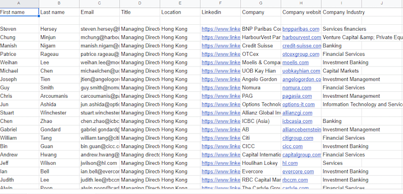Image resolution: width=403 pixels, height=194 pixels.
Task: Open cicc.com website link
Action: tap(293, 147)
